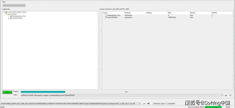Collapse the LL_BV_TBOX_DoIP.EV_TBOX root node
The height and width of the screenshot is (108, 235).
(x=4, y=12)
